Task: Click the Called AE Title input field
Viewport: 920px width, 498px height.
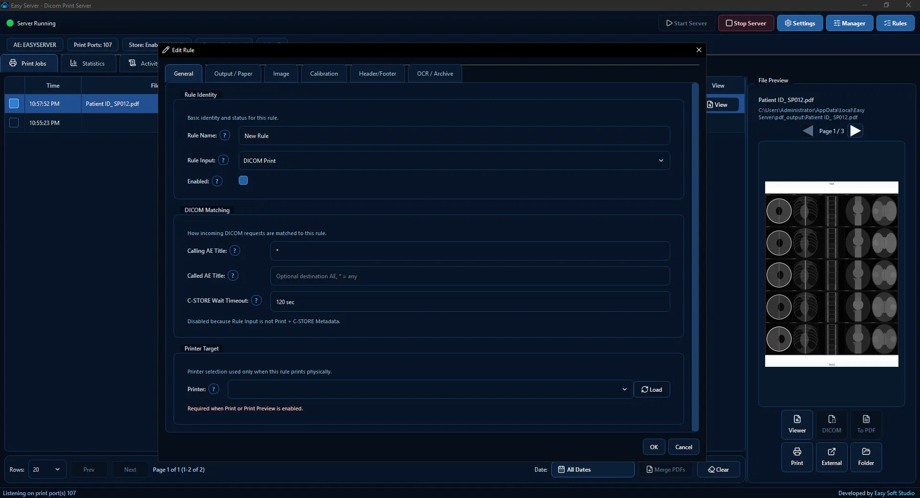Action: click(470, 276)
